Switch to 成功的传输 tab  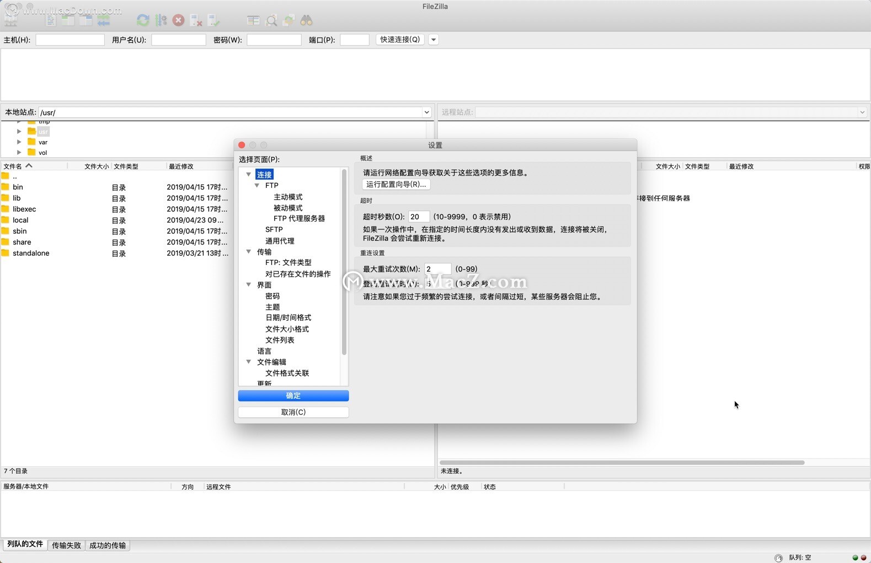[x=108, y=545]
